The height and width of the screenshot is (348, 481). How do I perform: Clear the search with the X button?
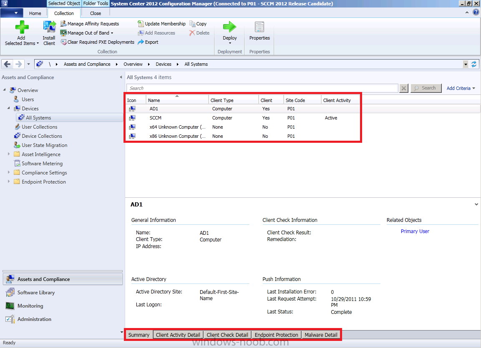point(404,88)
